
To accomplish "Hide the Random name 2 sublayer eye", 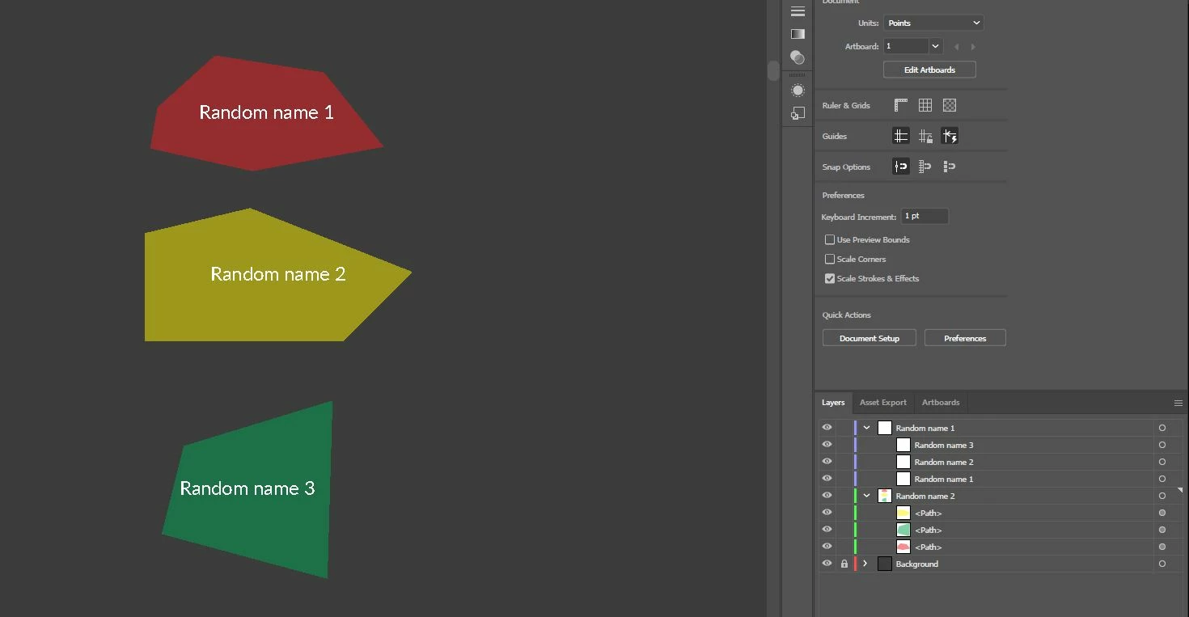I will coord(827,462).
